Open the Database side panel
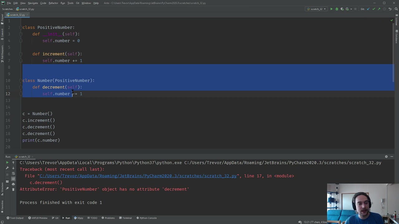Viewport: 399px width, 224px height. tap(397, 36)
